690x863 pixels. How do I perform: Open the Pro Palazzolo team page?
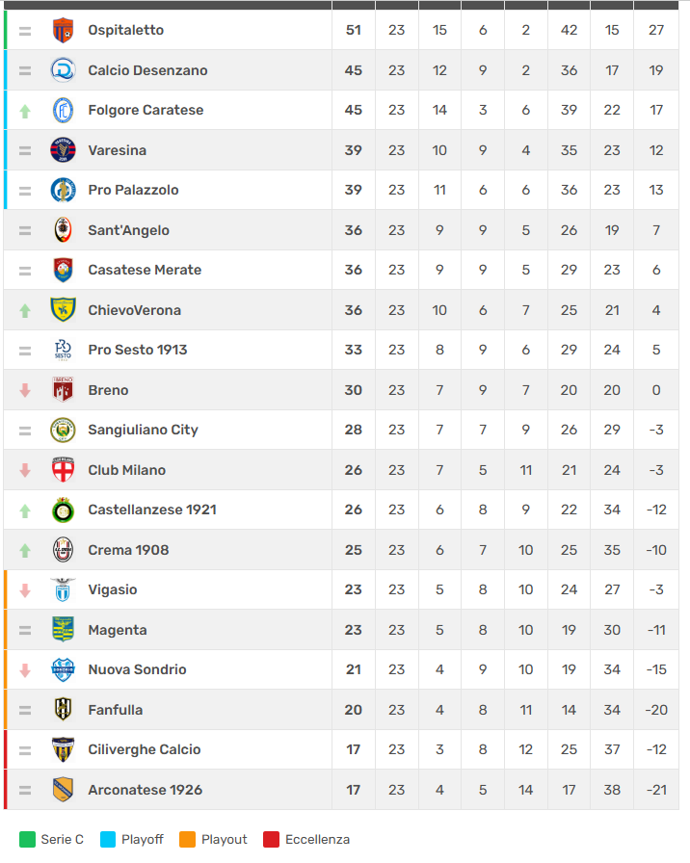point(133,190)
